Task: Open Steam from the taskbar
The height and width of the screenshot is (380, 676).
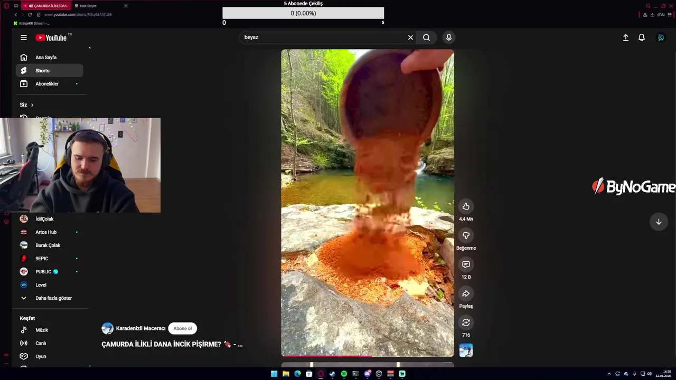Action: pyautogui.click(x=332, y=374)
